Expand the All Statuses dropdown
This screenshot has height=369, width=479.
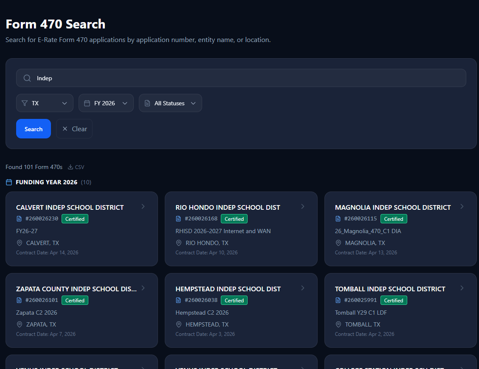[170, 103]
